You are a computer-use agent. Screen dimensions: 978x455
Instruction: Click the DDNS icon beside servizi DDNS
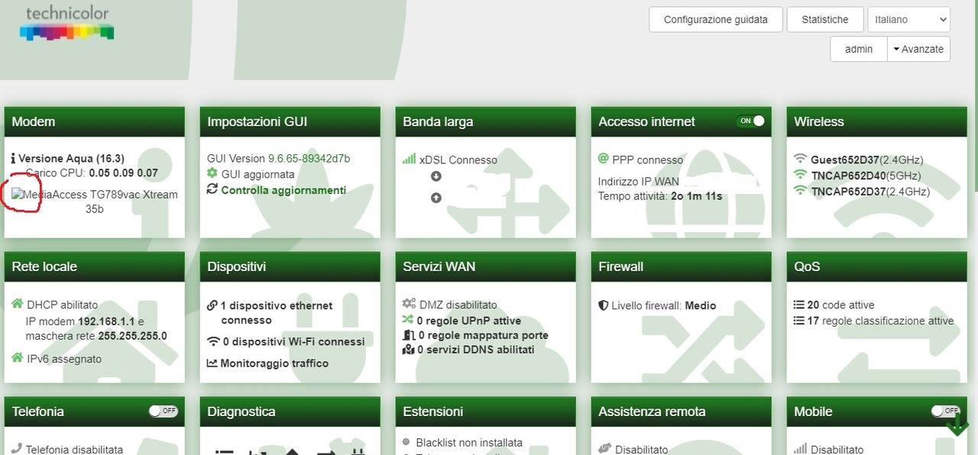(x=408, y=349)
